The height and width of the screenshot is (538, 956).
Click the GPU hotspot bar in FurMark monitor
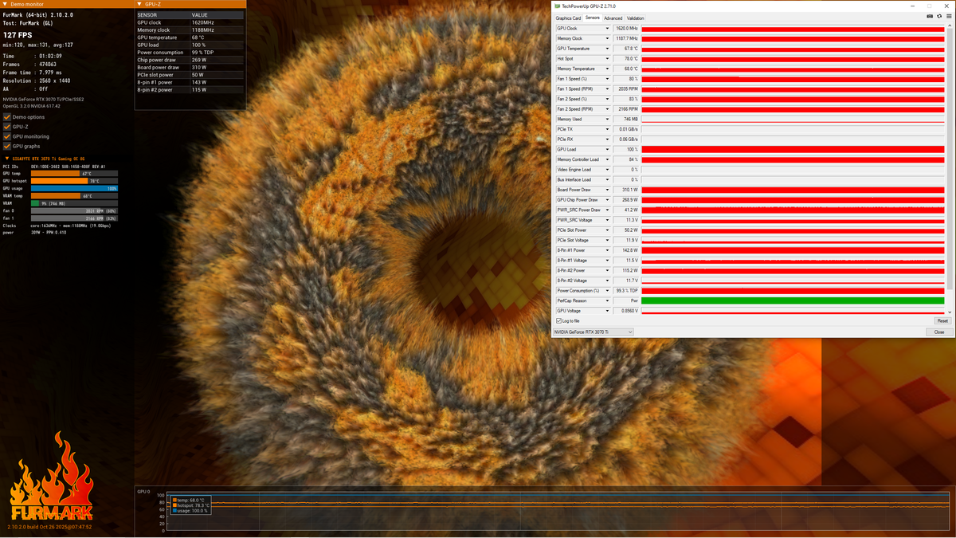74,181
